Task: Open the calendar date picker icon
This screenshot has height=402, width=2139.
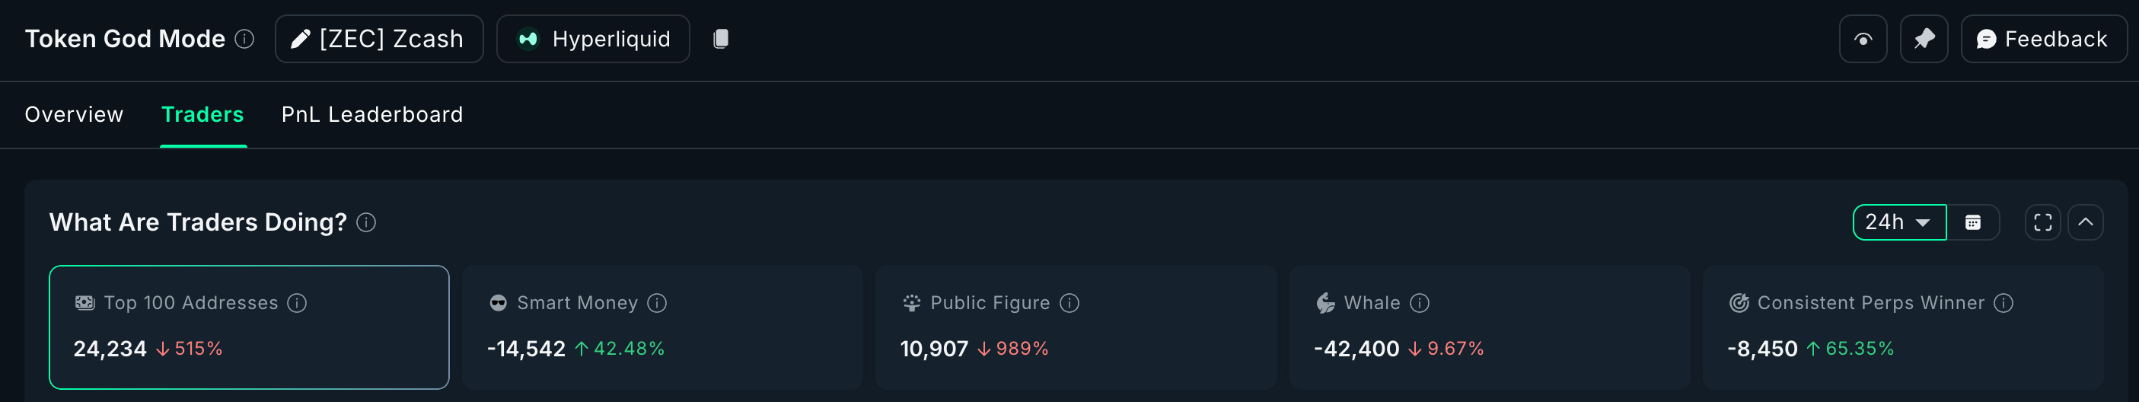Action: click(x=1973, y=222)
